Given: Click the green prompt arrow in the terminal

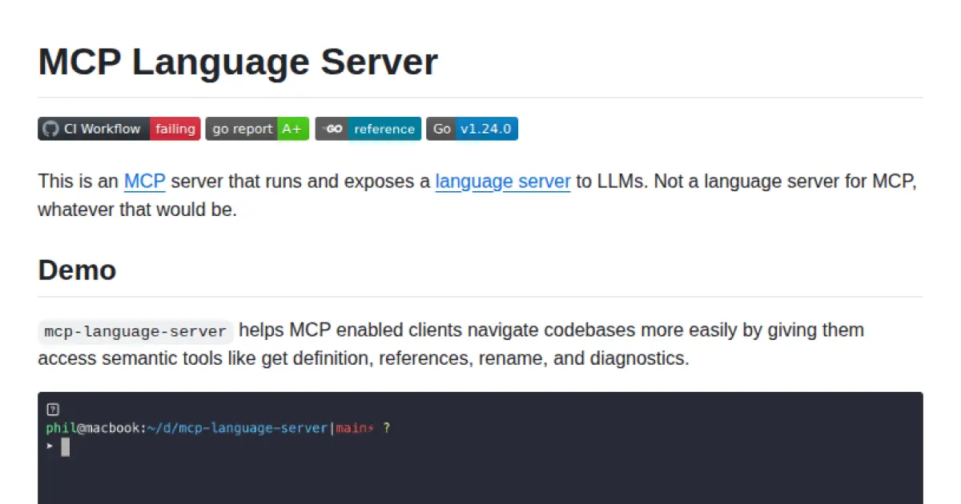Looking at the screenshot, I should pyautogui.click(x=50, y=446).
